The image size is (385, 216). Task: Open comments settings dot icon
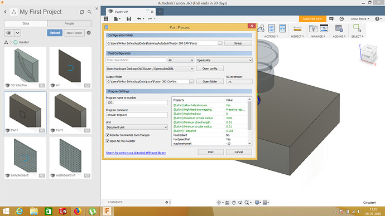pos(166,202)
